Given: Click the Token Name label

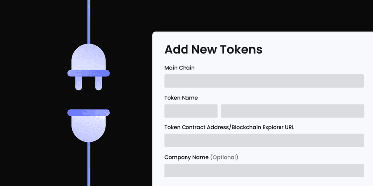Looking at the screenshot, I should tap(181, 98).
